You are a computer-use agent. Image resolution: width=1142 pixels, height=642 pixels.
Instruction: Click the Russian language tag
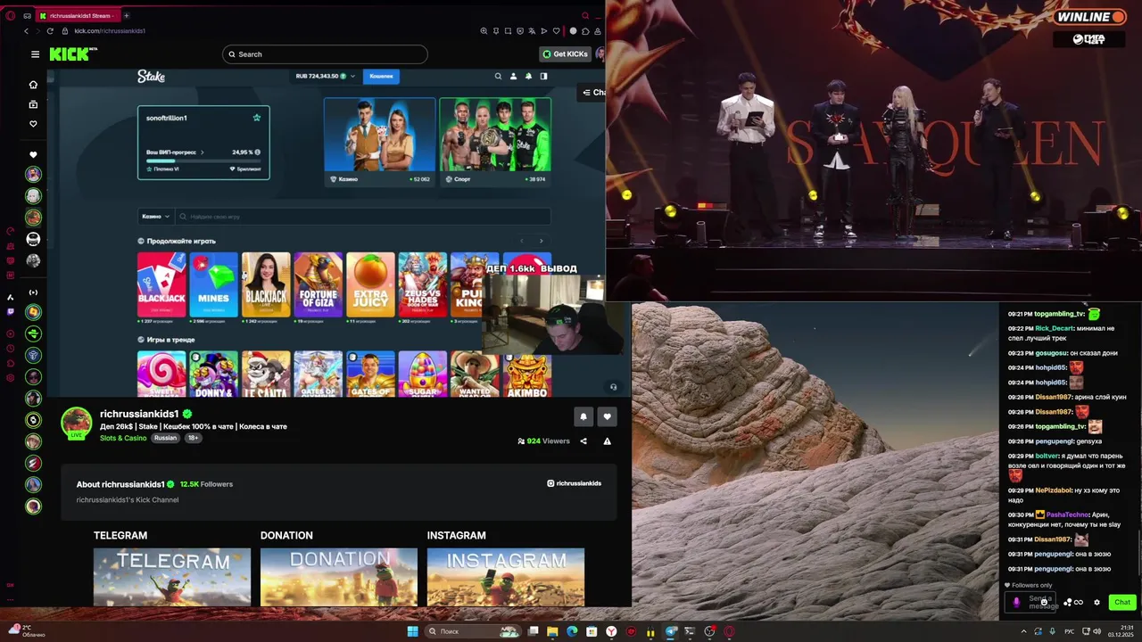tap(166, 439)
